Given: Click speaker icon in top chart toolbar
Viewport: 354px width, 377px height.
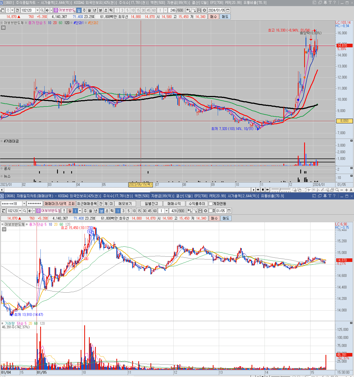Looking at the screenshot, I should 47,10.
